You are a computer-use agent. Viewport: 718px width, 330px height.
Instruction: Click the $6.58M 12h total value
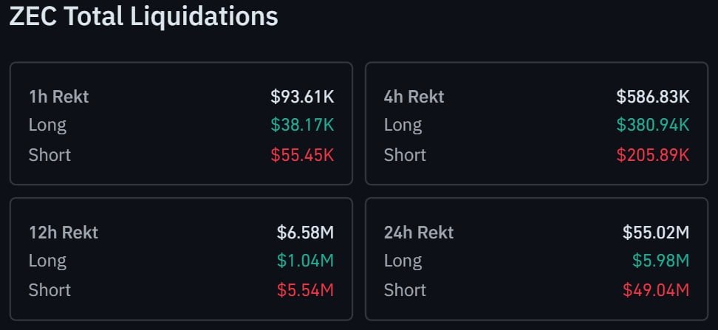(305, 233)
